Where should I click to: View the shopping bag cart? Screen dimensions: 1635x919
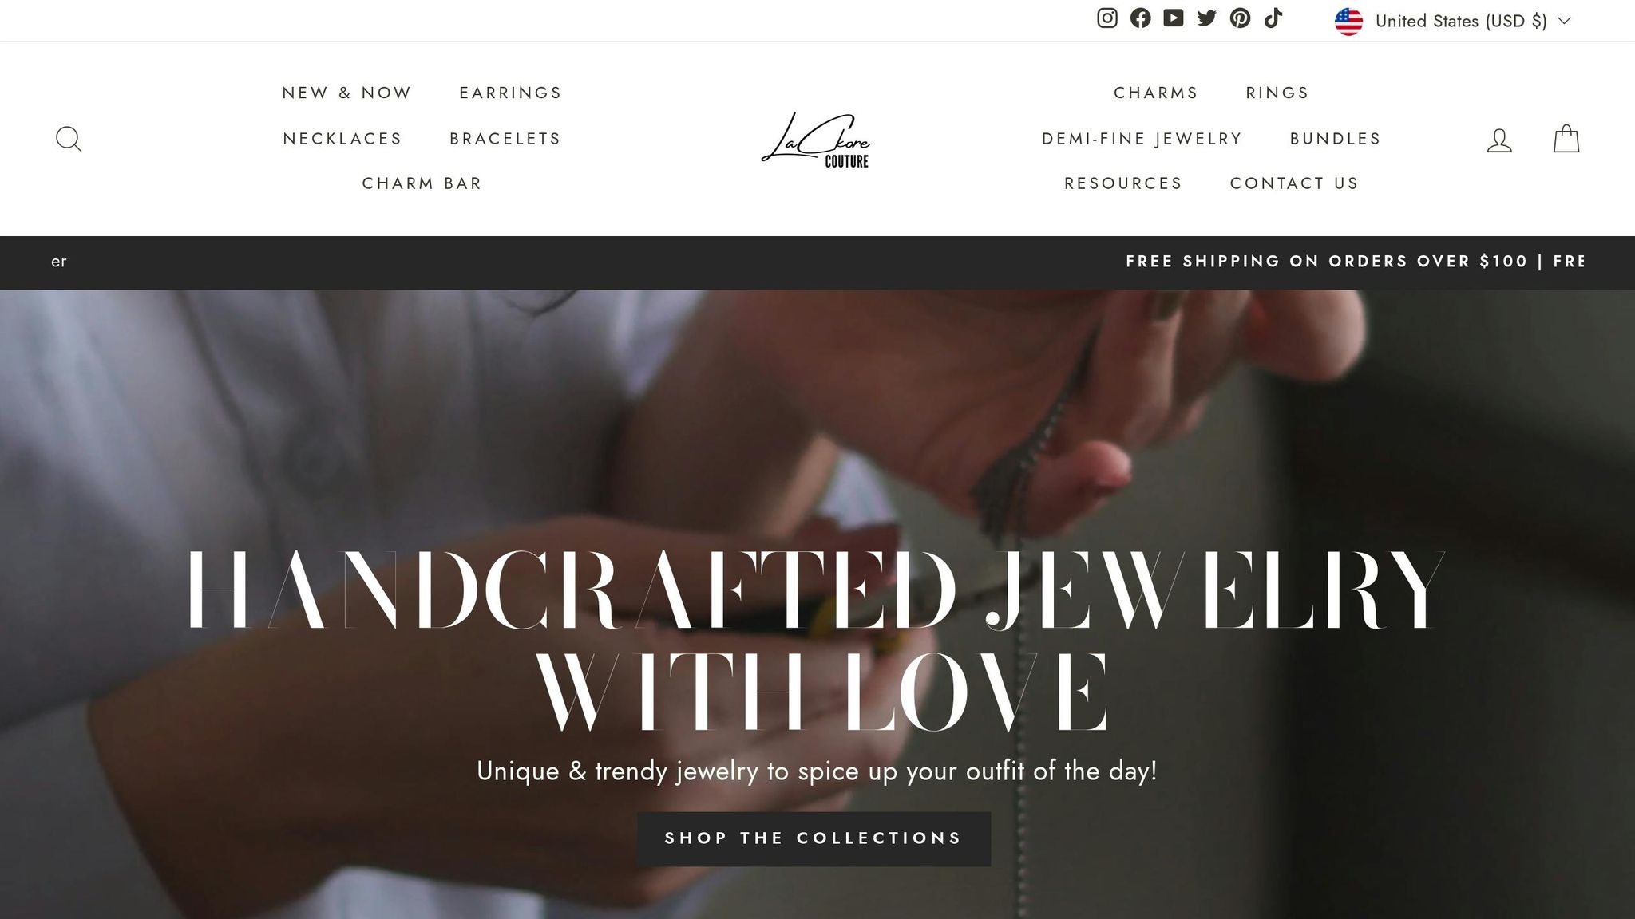pyautogui.click(x=1566, y=138)
